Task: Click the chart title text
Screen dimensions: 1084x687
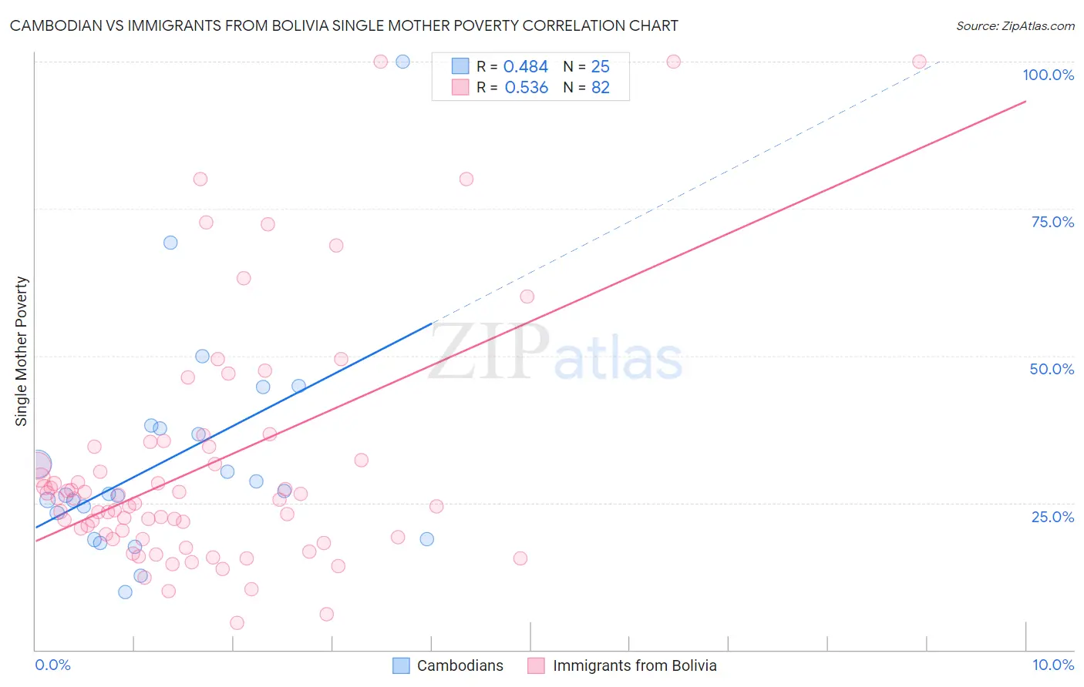Action: pos(344,25)
